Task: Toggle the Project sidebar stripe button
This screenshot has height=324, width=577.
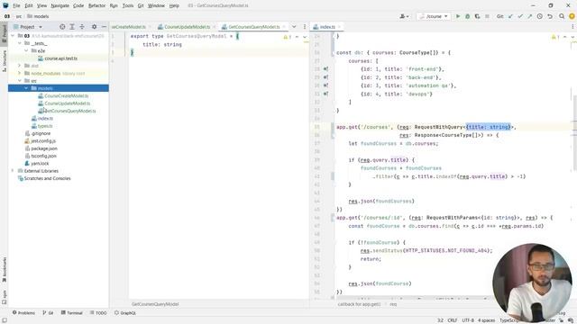Action: coord(5,33)
